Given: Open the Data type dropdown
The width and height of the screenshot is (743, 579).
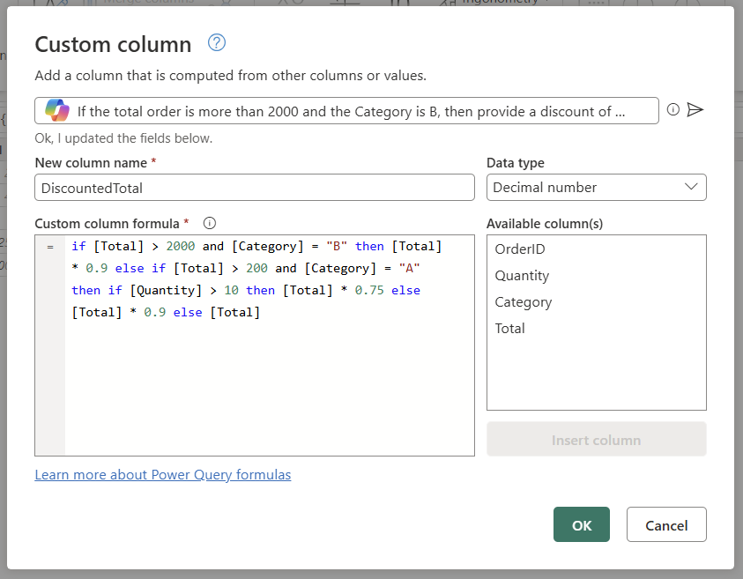Looking at the screenshot, I should (x=693, y=187).
